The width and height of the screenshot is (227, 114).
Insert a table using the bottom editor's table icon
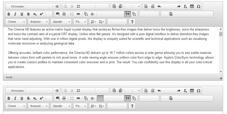click(192, 91)
